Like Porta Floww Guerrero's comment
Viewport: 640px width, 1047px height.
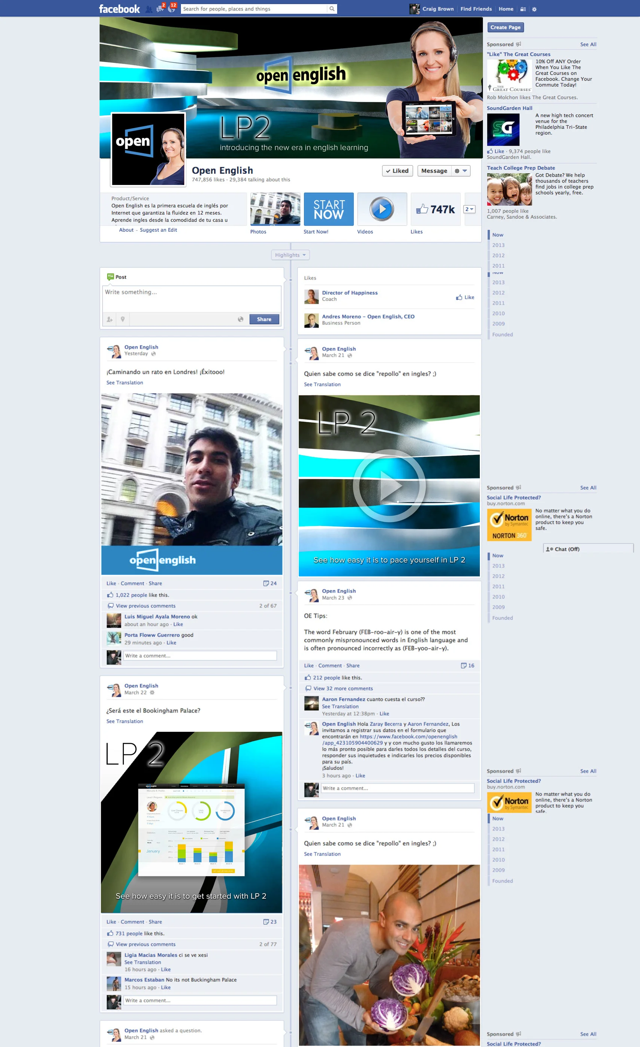pos(171,642)
